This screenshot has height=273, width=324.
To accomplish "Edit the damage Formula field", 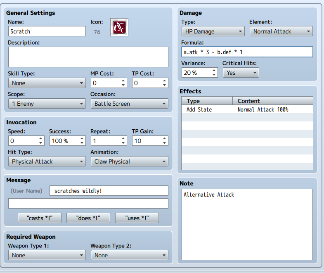I will click(x=247, y=52).
